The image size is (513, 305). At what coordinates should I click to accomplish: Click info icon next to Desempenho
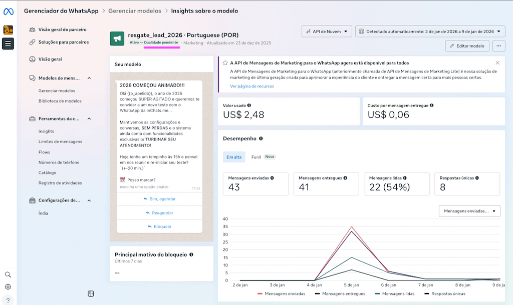tap(261, 138)
